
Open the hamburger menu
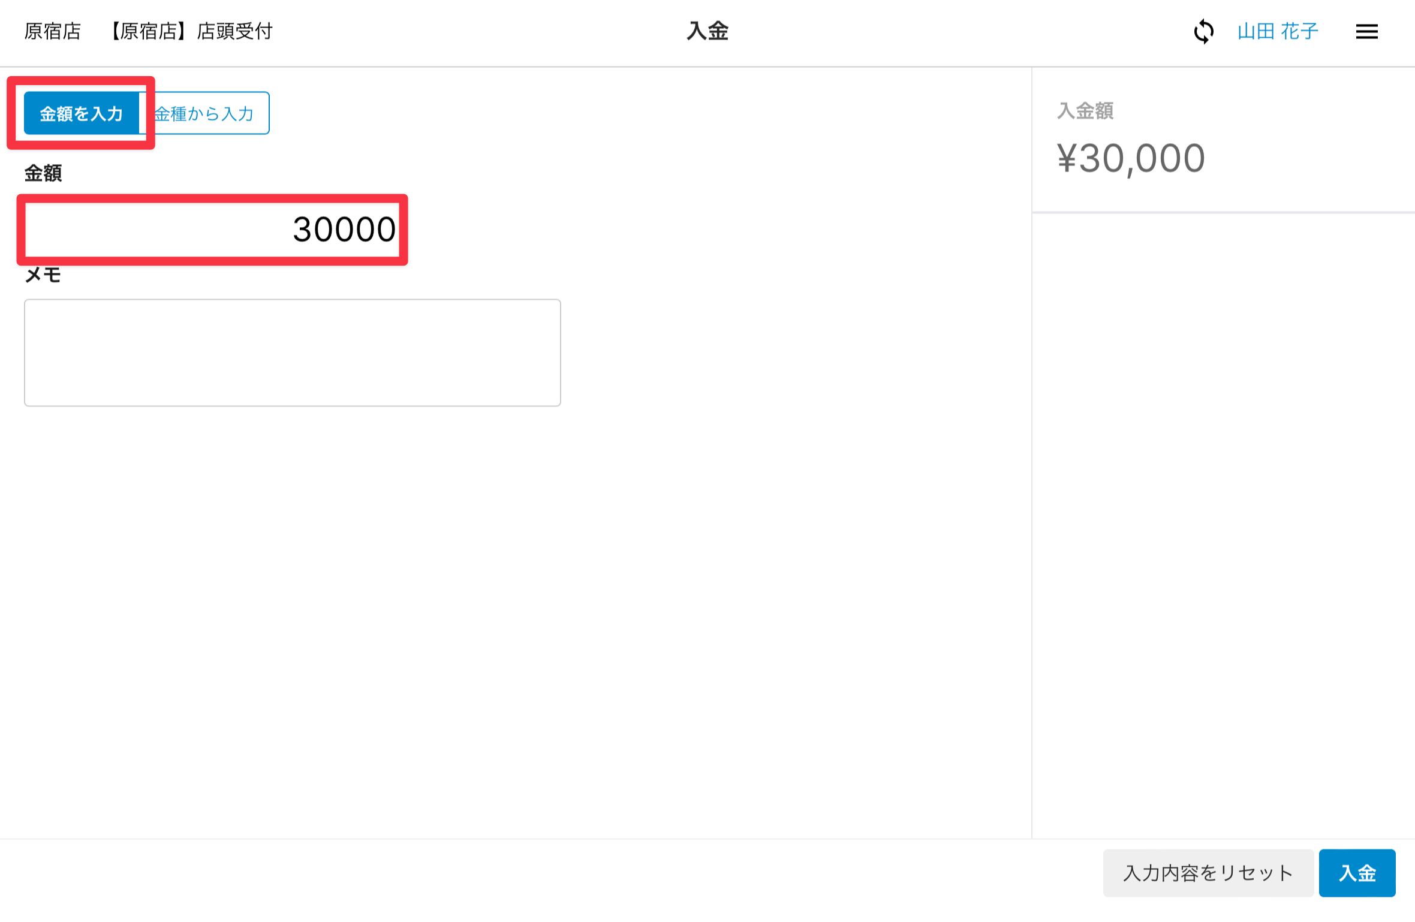(x=1366, y=31)
